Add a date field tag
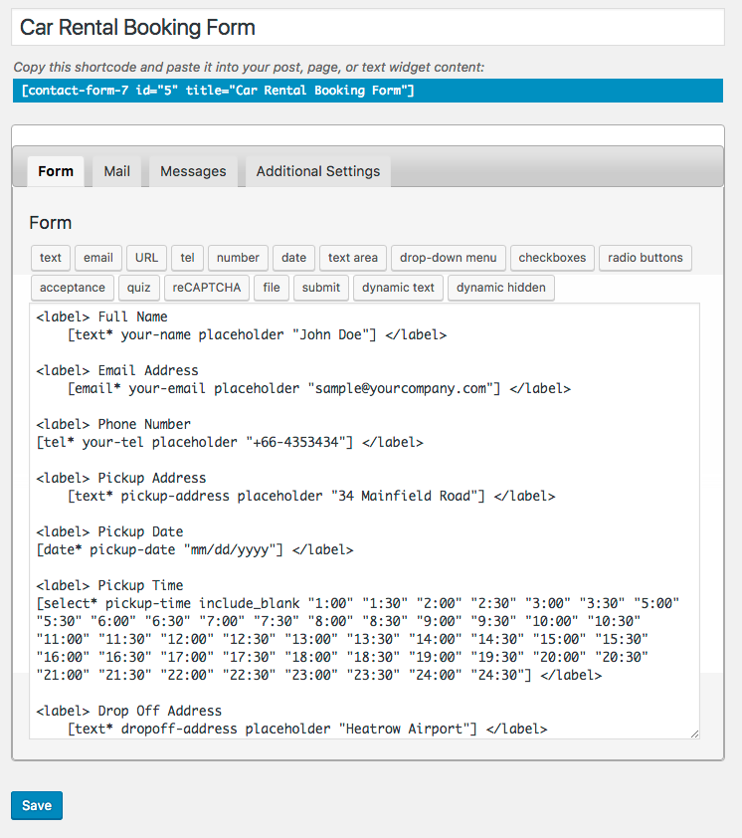This screenshot has width=742, height=838. 293,258
